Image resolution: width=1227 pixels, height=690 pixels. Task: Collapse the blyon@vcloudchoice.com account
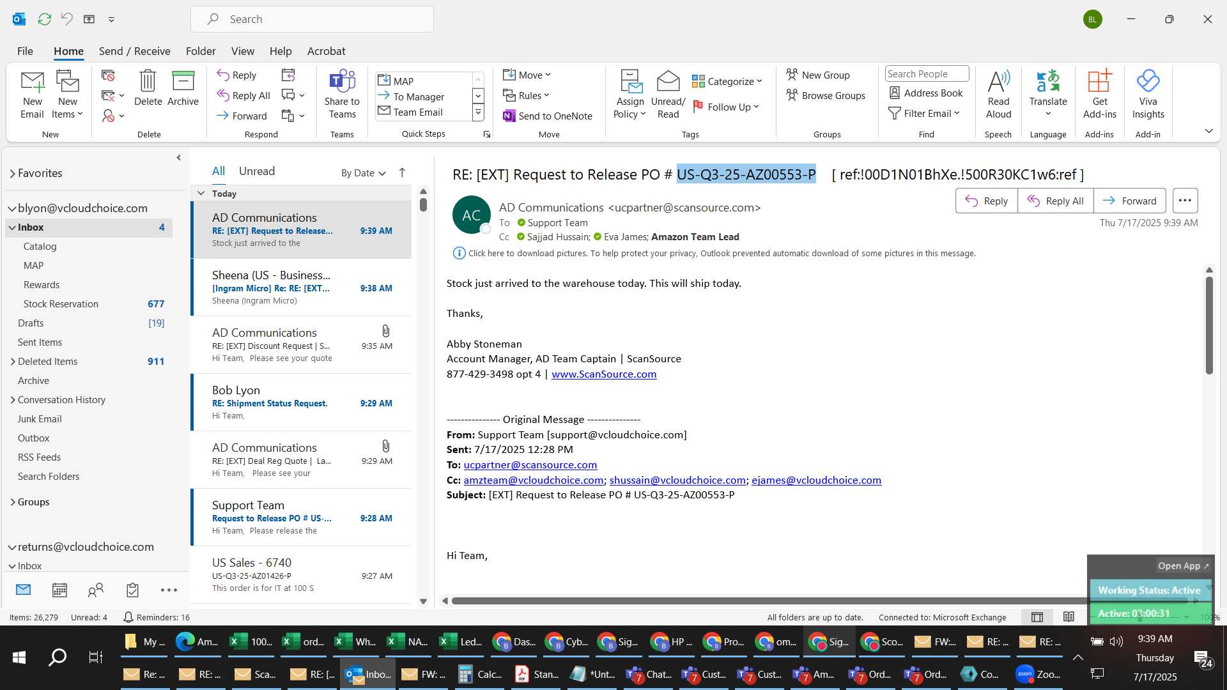12,208
